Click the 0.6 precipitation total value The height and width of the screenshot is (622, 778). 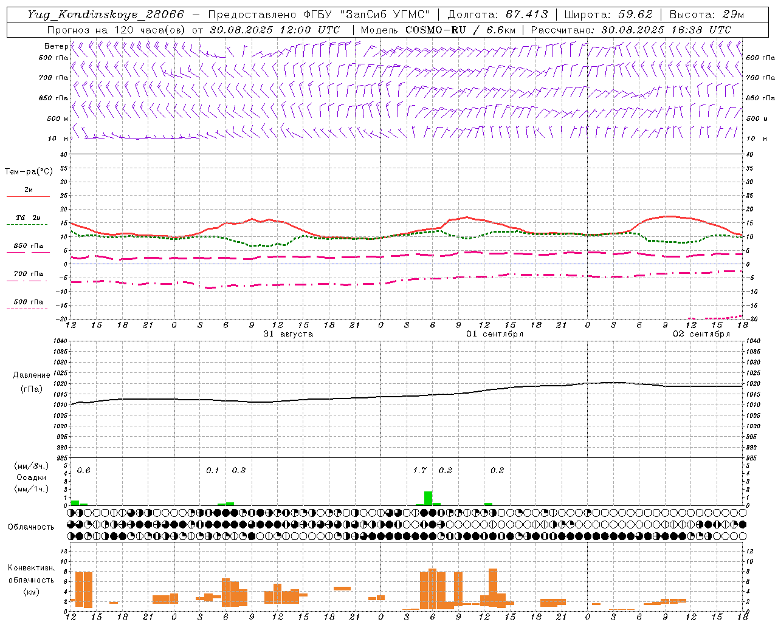(x=83, y=471)
